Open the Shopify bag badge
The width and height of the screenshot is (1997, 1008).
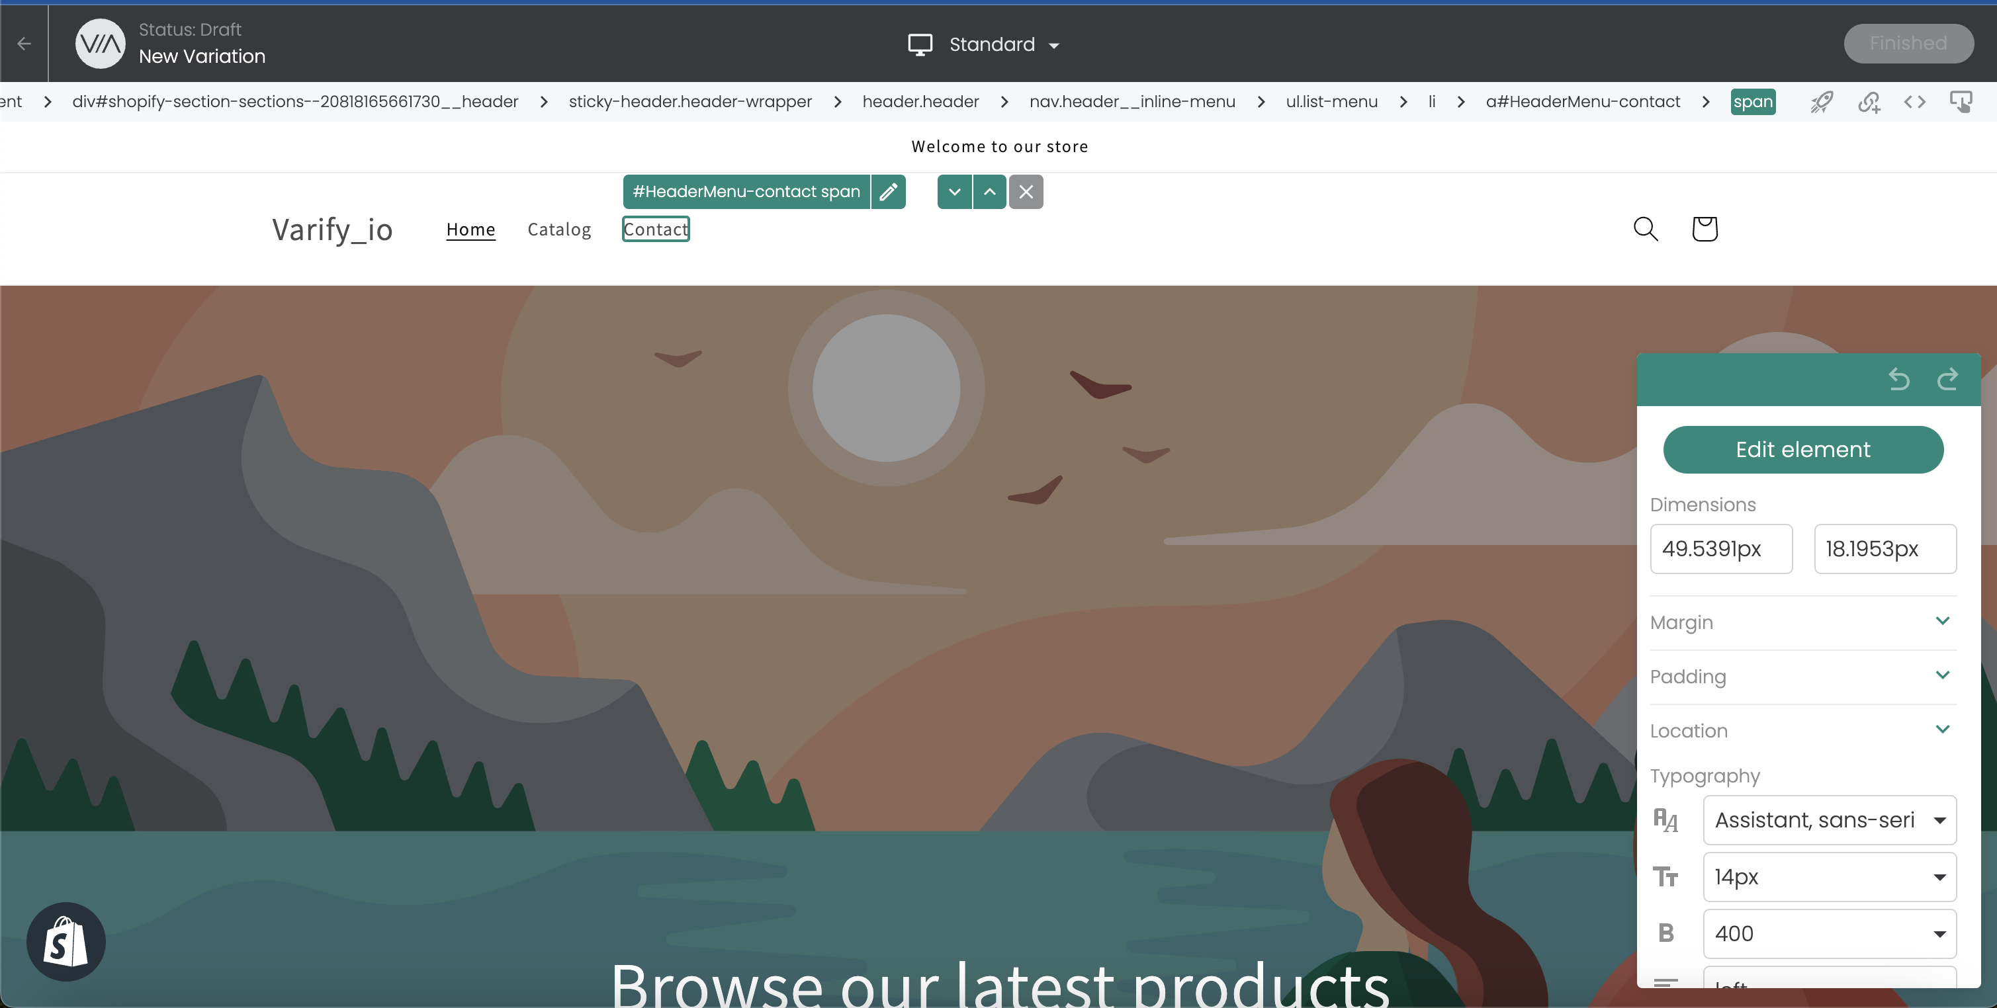66,941
